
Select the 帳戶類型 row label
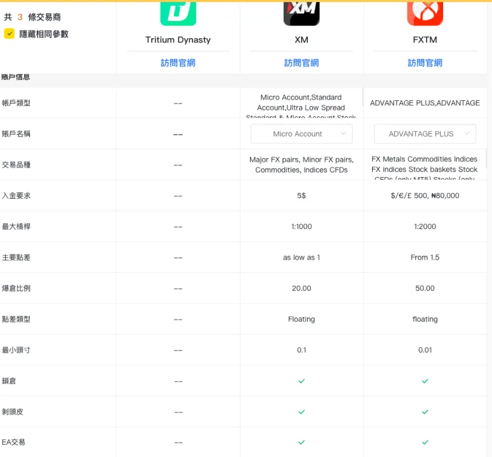[x=16, y=103]
